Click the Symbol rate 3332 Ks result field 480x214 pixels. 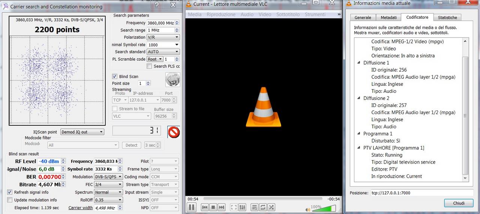(x=106, y=169)
